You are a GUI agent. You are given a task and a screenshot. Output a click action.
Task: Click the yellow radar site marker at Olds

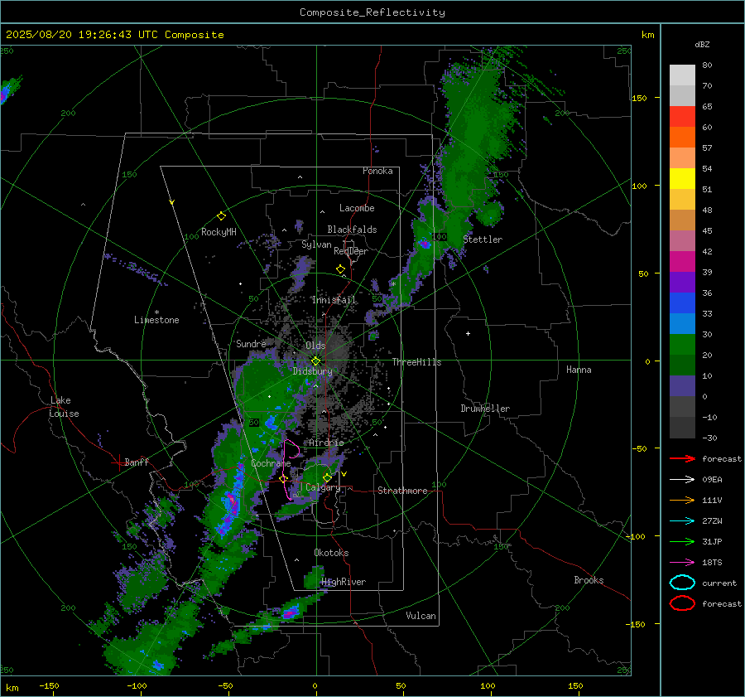315,361
